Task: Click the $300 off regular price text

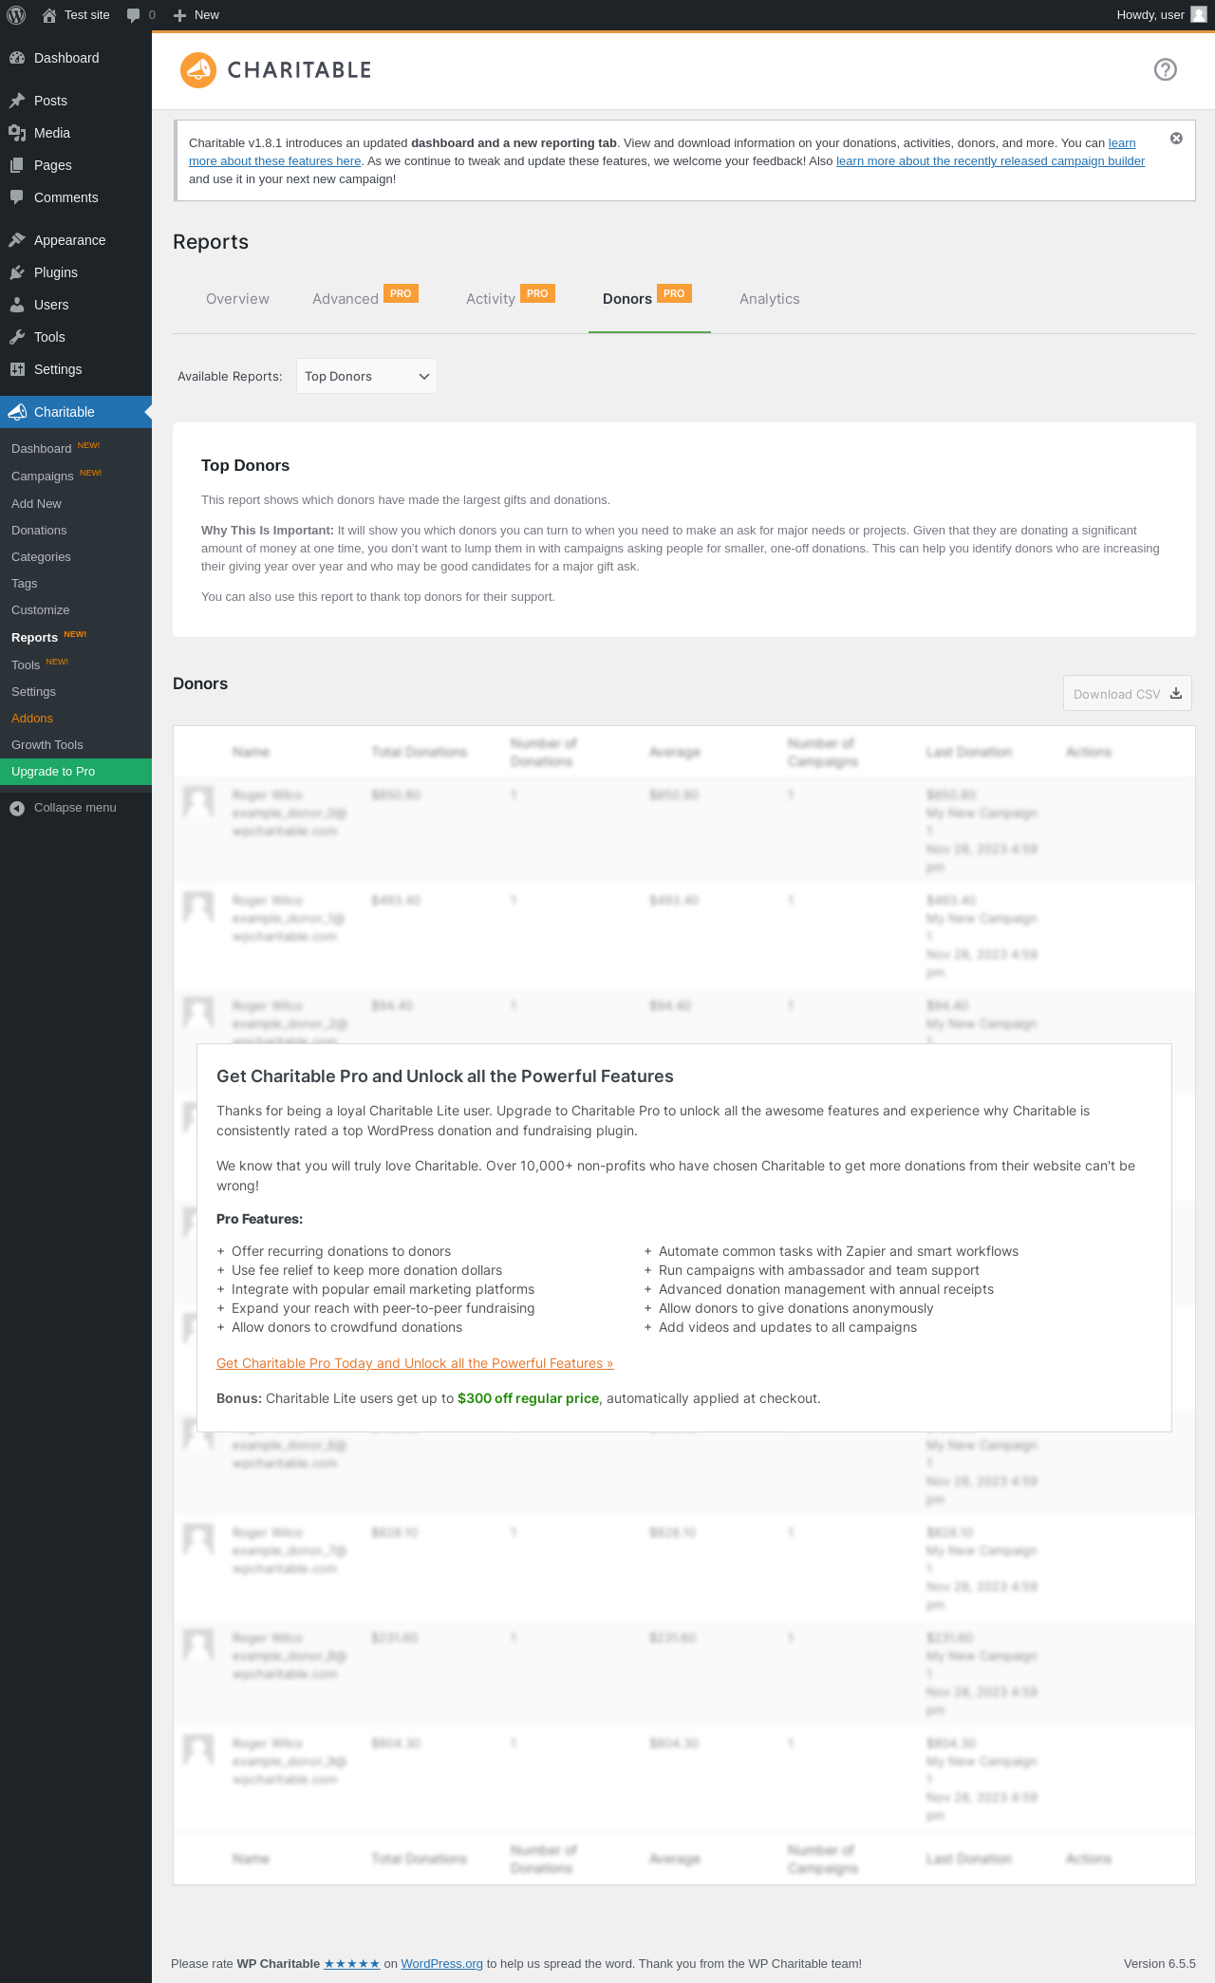Action: coord(528,1398)
